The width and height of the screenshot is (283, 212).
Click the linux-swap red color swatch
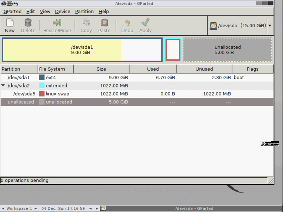tap(42, 94)
